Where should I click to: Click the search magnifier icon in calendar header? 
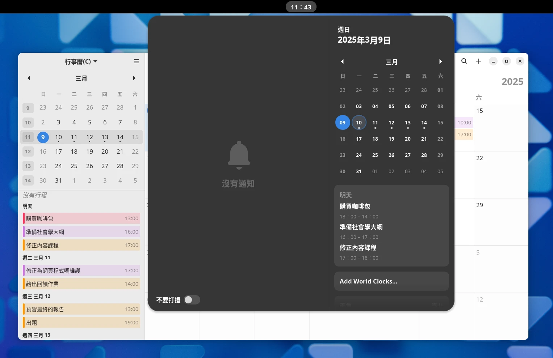click(464, 61)
